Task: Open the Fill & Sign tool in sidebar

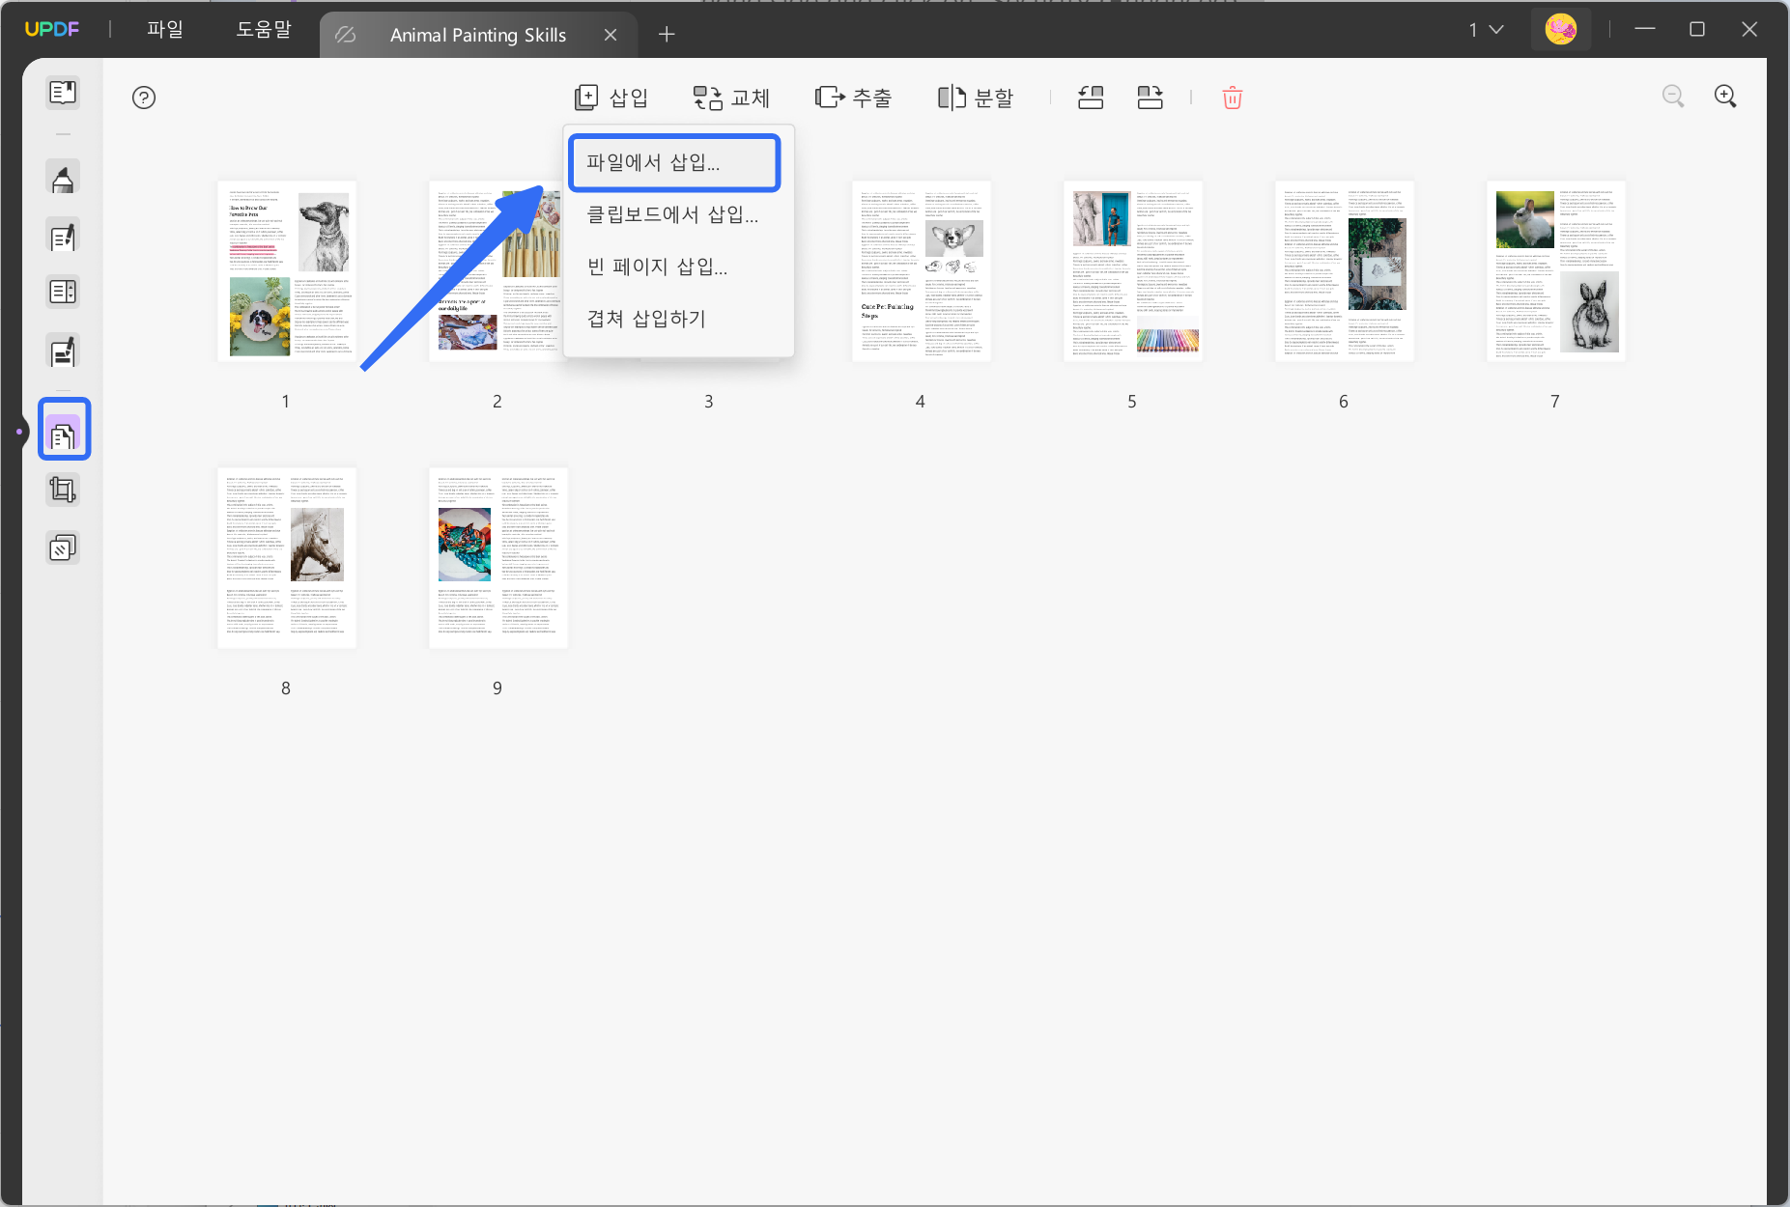Action: point(63,351)
